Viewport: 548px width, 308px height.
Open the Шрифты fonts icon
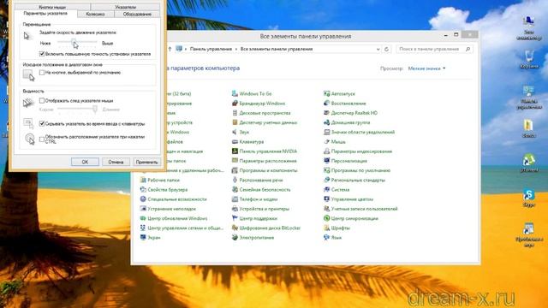326,228
